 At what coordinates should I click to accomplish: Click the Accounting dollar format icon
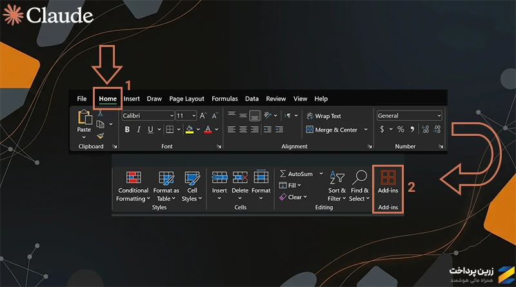point(382,129)
